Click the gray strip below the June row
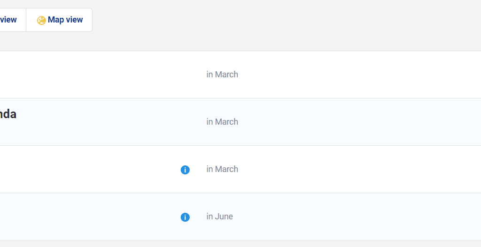This screenshot has height=247, width=481. (235, 244)
